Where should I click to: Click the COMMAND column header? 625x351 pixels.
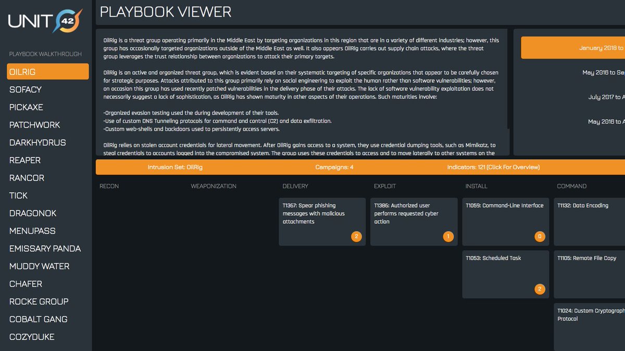(x=572, y=186)
